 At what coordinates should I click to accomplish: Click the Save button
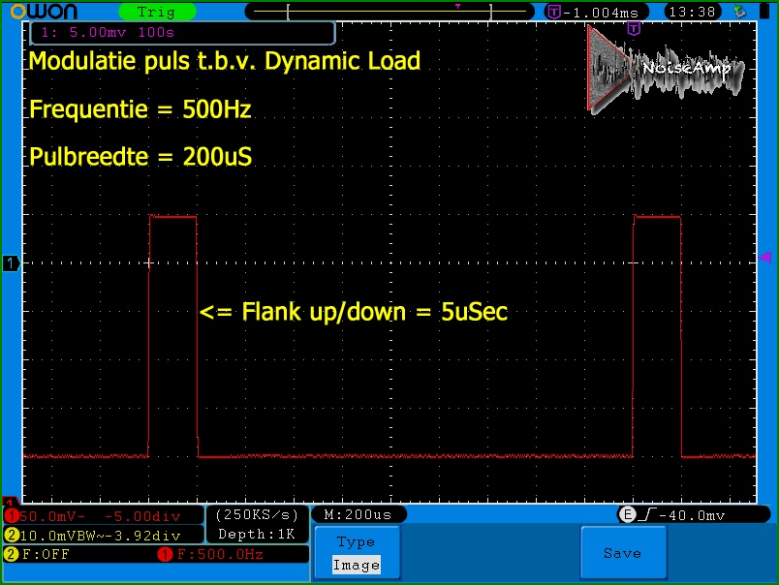pyautogui.click(x=623, y=553)
